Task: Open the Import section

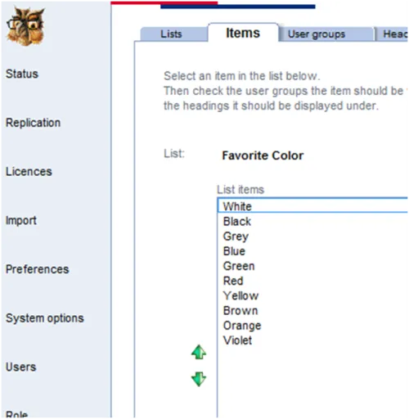Action: 21,220
